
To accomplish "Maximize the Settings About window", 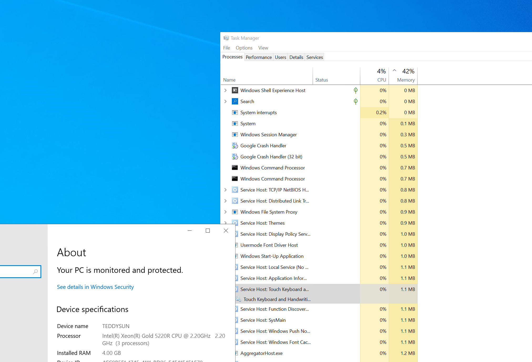I will pyautogui.click(x=208, y=230).
